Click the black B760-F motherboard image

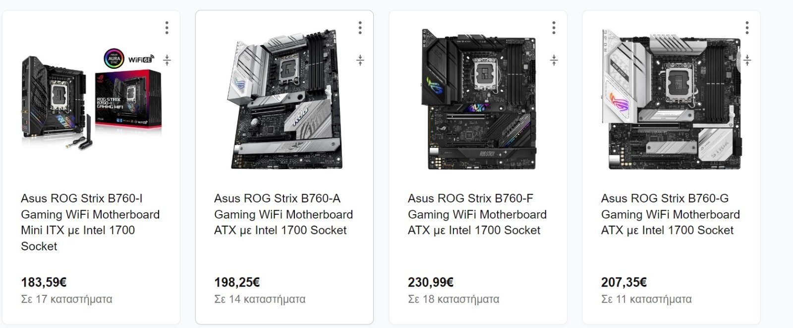point(480,99)
